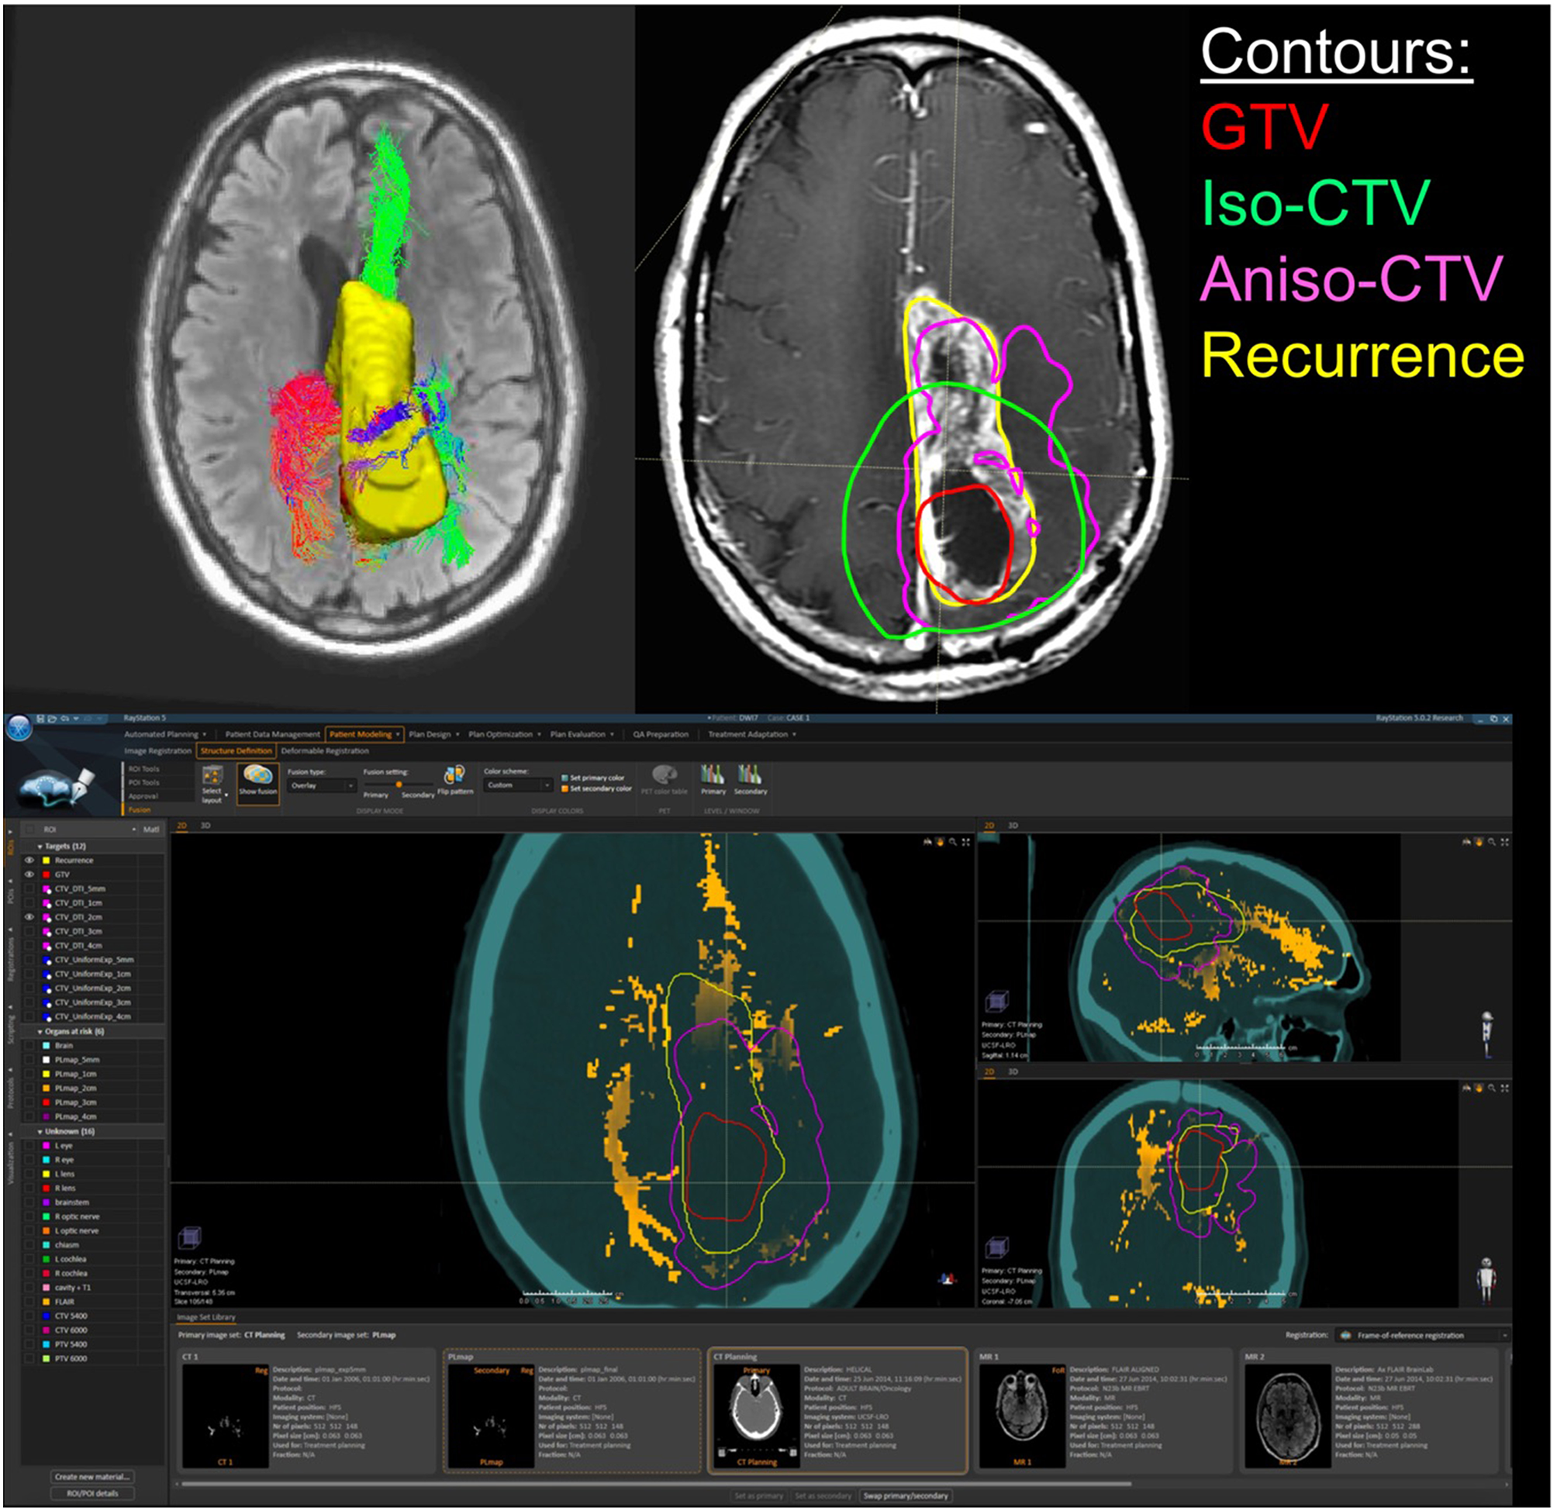Open Primary level/window presets

pos(713,774)
